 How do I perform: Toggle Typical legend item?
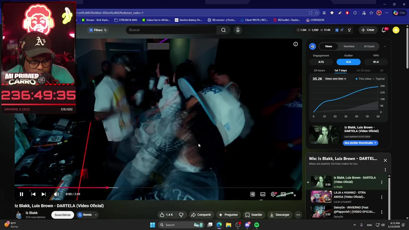pyautogui.click(x=379, y=79)
